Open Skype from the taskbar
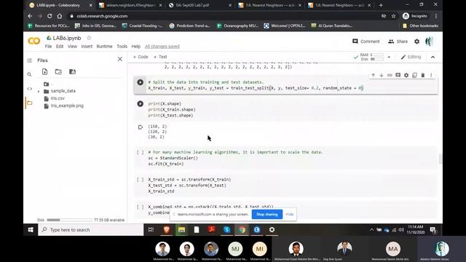This screenshot has height=262, width=466. click(x=226, y=230)
